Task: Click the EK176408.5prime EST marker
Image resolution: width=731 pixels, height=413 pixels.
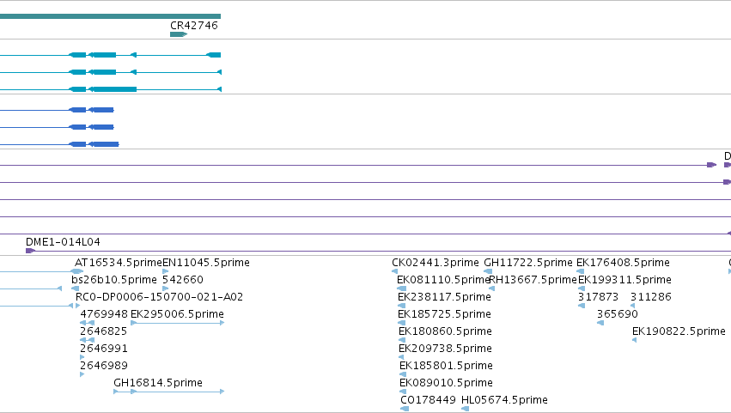Action: coord(581,271)
